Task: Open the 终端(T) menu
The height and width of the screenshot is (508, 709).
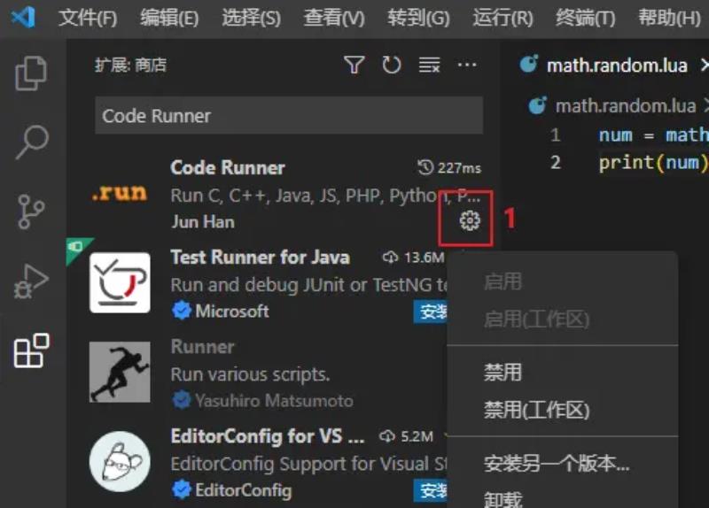Action: click(x=586, y=18)
